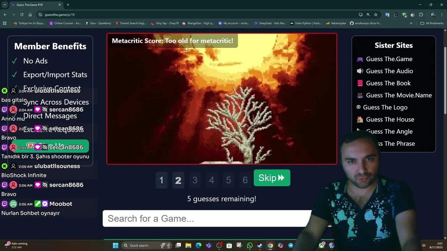
Task: Open Solve Python HackerRank bookmark
Action: [x=306, y=23]
